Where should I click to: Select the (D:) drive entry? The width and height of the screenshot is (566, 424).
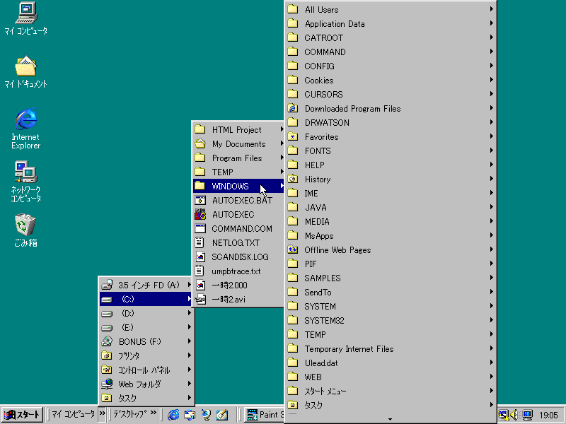[x=146, y=313]
